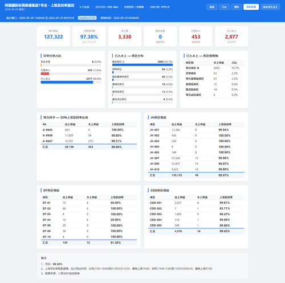Click the 98.51% rate for A-PA07
The width and height of the screenshot is (285, 283).
(116, 141)
